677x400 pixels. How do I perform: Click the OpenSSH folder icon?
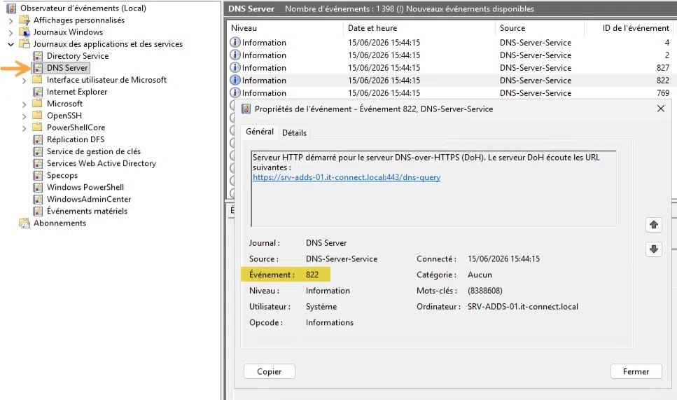coord(38,116)
